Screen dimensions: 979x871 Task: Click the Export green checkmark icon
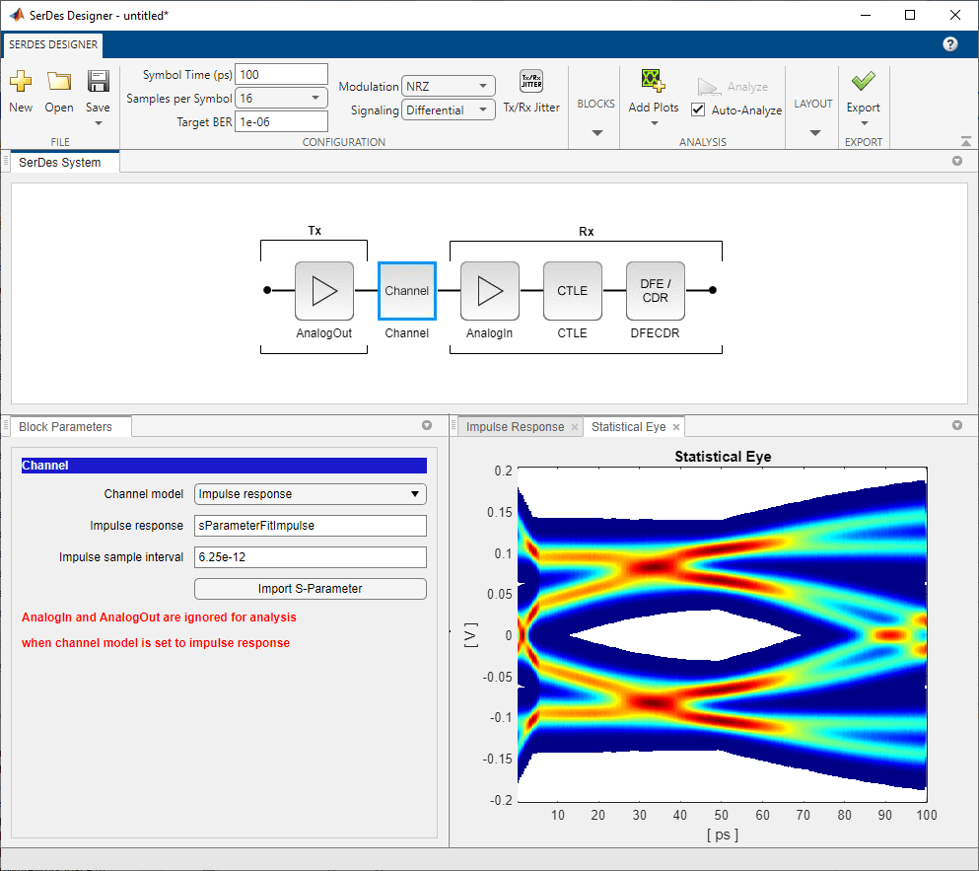(x=863, y=81)
